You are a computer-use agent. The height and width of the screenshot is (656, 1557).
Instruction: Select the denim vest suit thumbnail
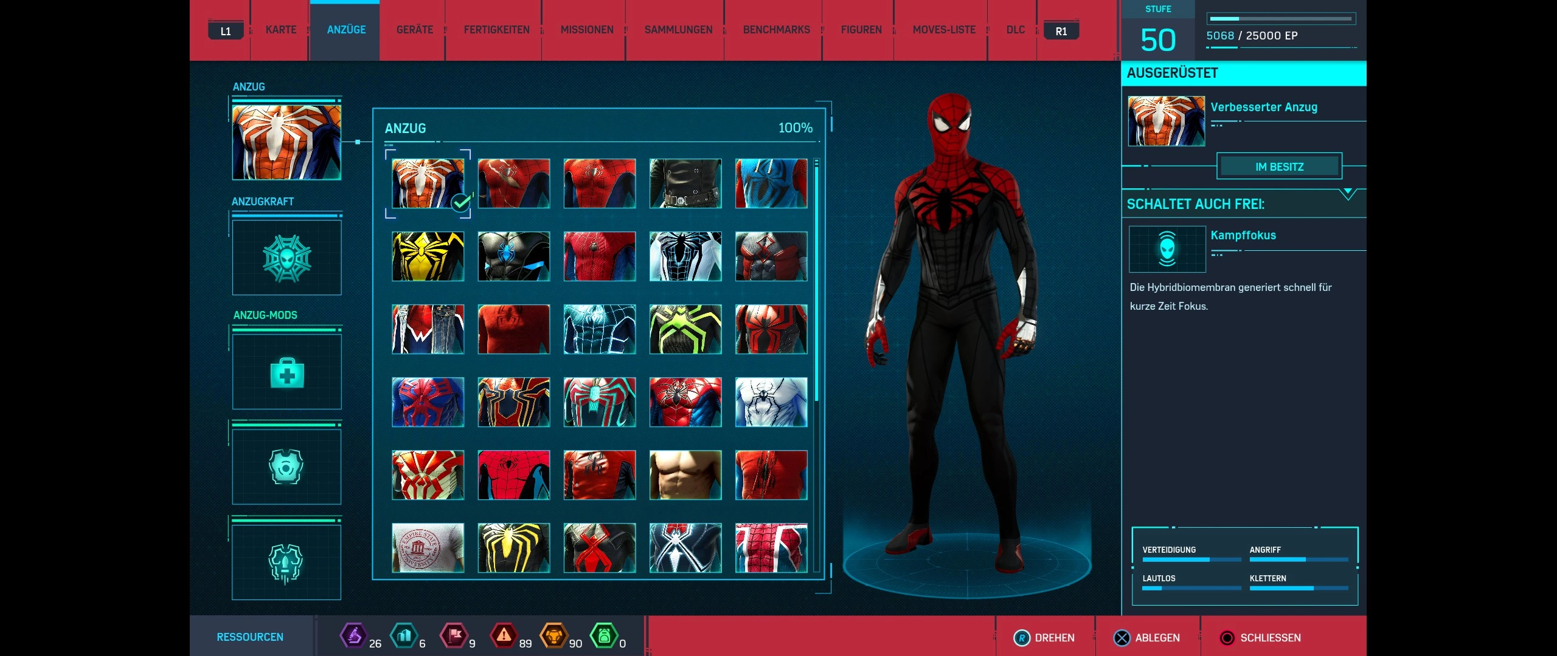[428, 329]
